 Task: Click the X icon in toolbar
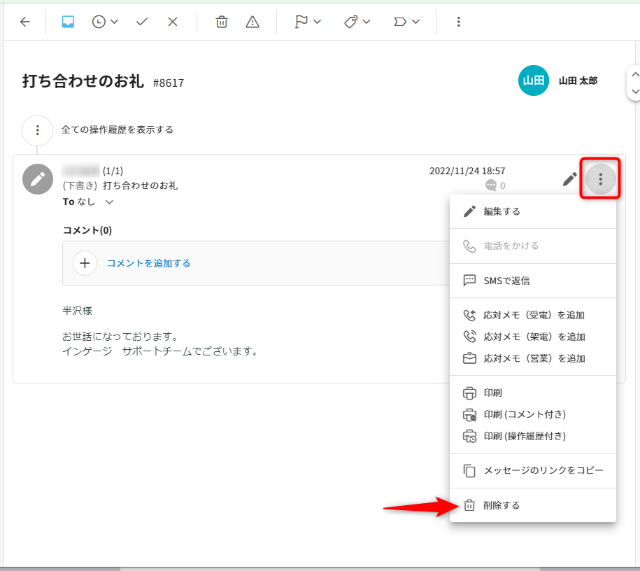click(x=173, y=22)
